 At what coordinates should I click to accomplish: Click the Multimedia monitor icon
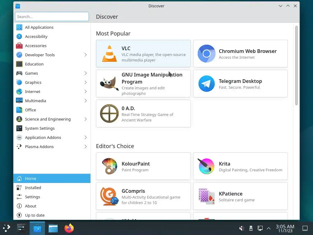[x=19, y=101]
